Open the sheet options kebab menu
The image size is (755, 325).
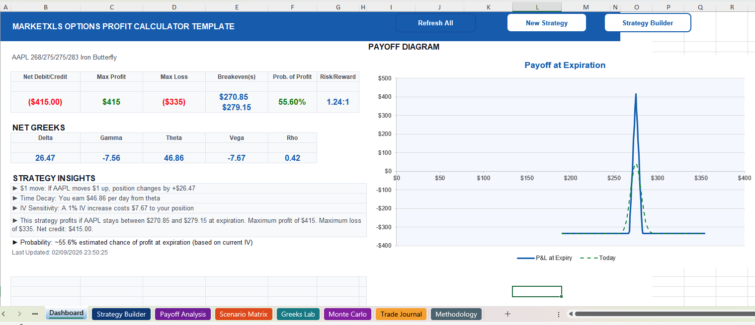(x=558, y=314)
